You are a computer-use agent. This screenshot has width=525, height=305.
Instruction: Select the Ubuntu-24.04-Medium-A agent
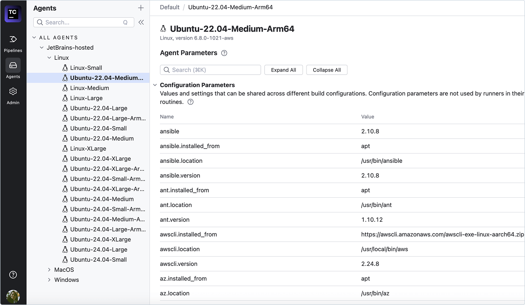click(x=107, y=219)
